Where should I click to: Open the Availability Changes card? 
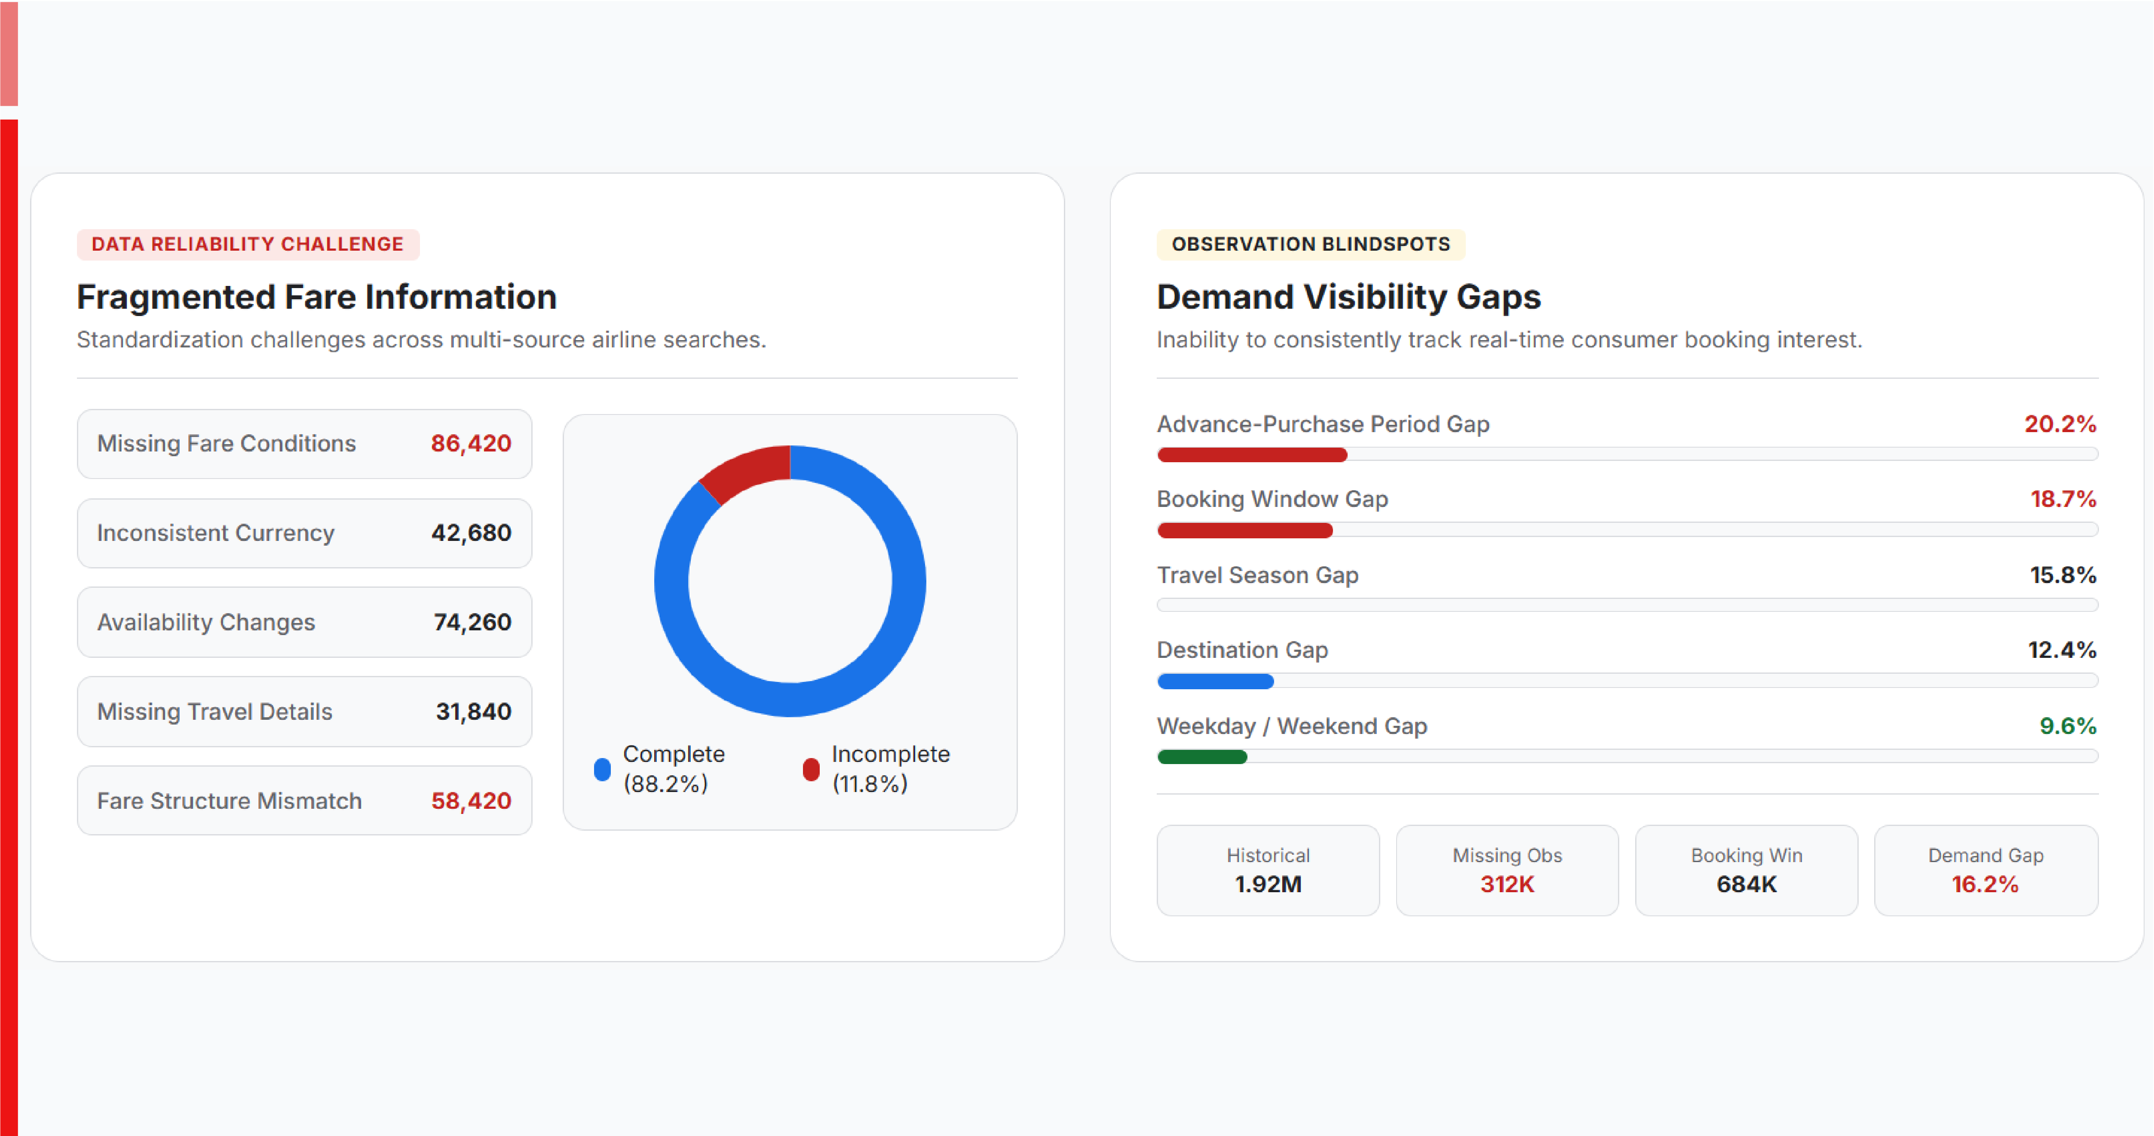coord(304,622)
